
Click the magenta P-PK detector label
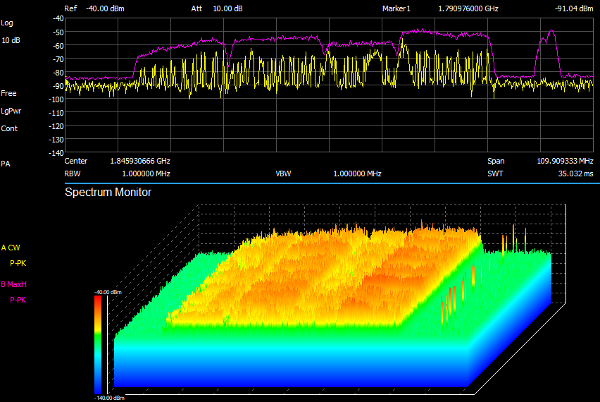[18, 300]
